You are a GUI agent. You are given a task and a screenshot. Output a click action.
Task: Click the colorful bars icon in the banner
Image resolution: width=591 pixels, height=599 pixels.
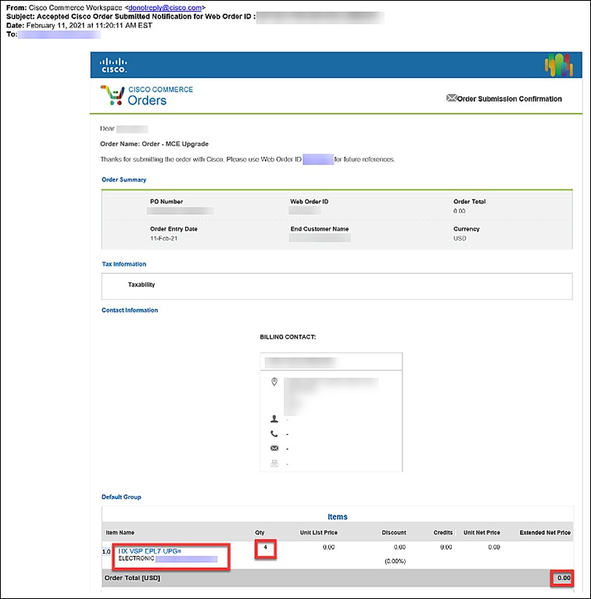pyautogui.click(x=558, y=65)
